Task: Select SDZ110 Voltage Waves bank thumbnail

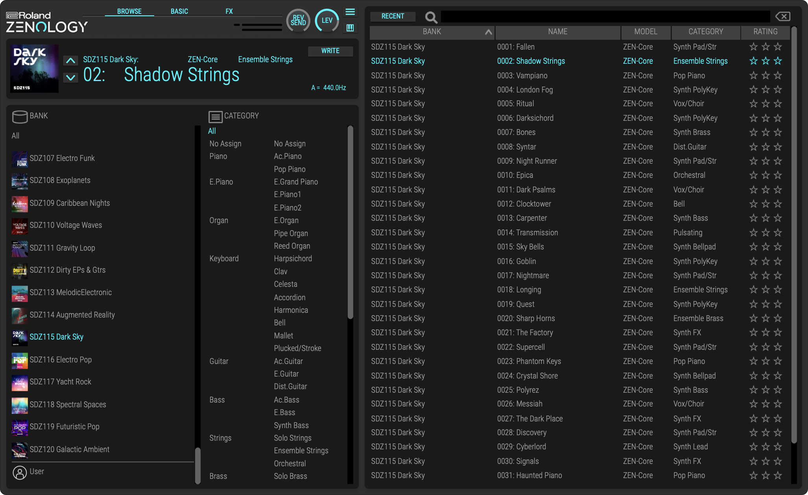Action: pyautogui.click(x=20, y=226)
